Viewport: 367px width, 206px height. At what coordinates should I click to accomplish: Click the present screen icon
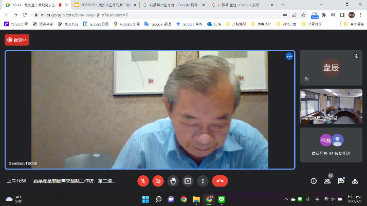click(188, 181)
